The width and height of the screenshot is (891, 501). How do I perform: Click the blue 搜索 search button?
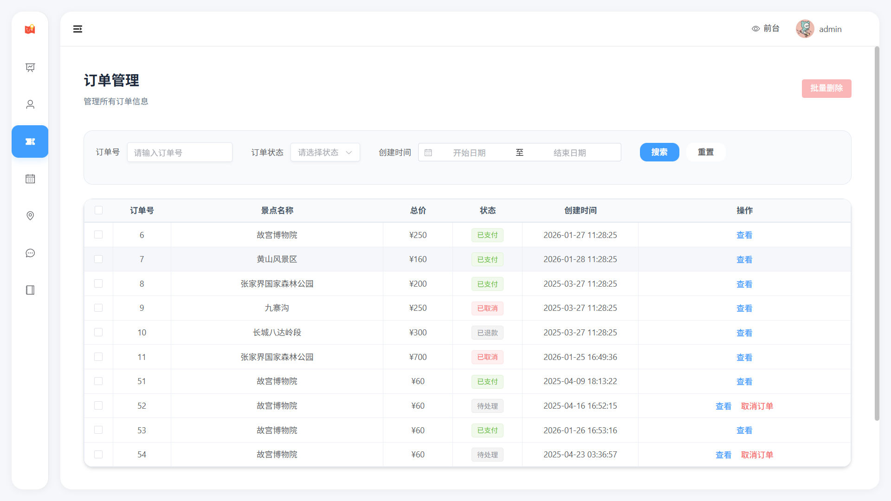pyautogui.click(x=659, y=152)
